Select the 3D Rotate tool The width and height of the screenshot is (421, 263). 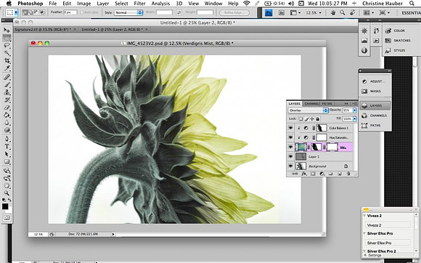7,171
